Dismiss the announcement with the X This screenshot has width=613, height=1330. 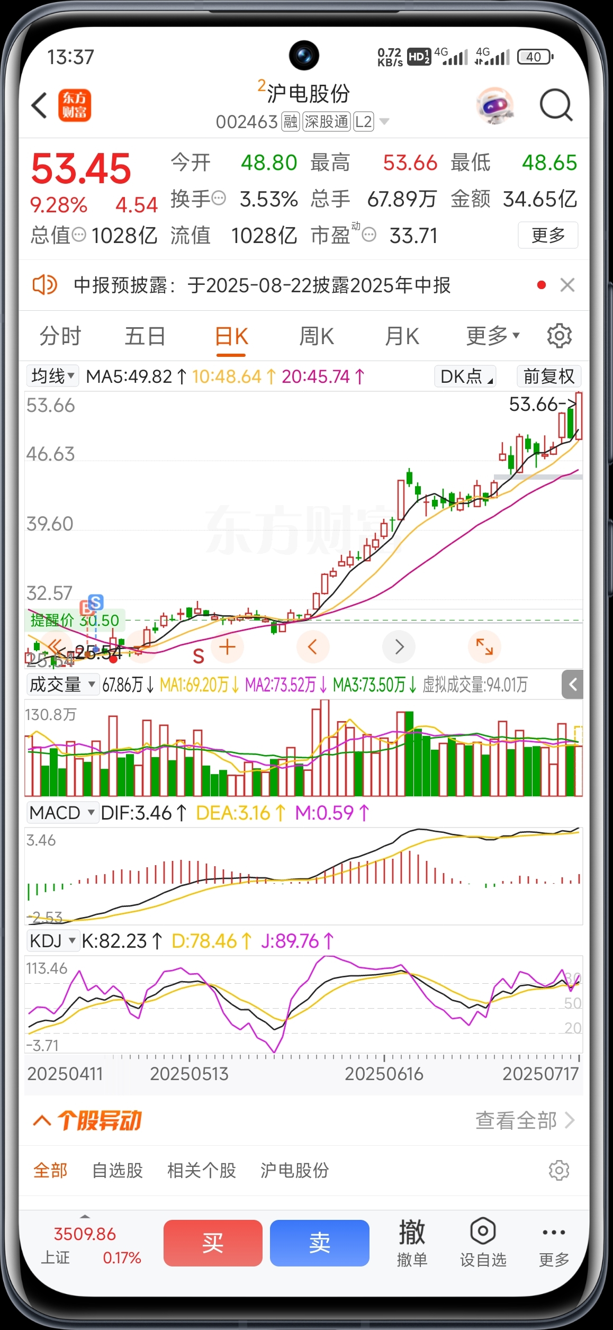567,285
